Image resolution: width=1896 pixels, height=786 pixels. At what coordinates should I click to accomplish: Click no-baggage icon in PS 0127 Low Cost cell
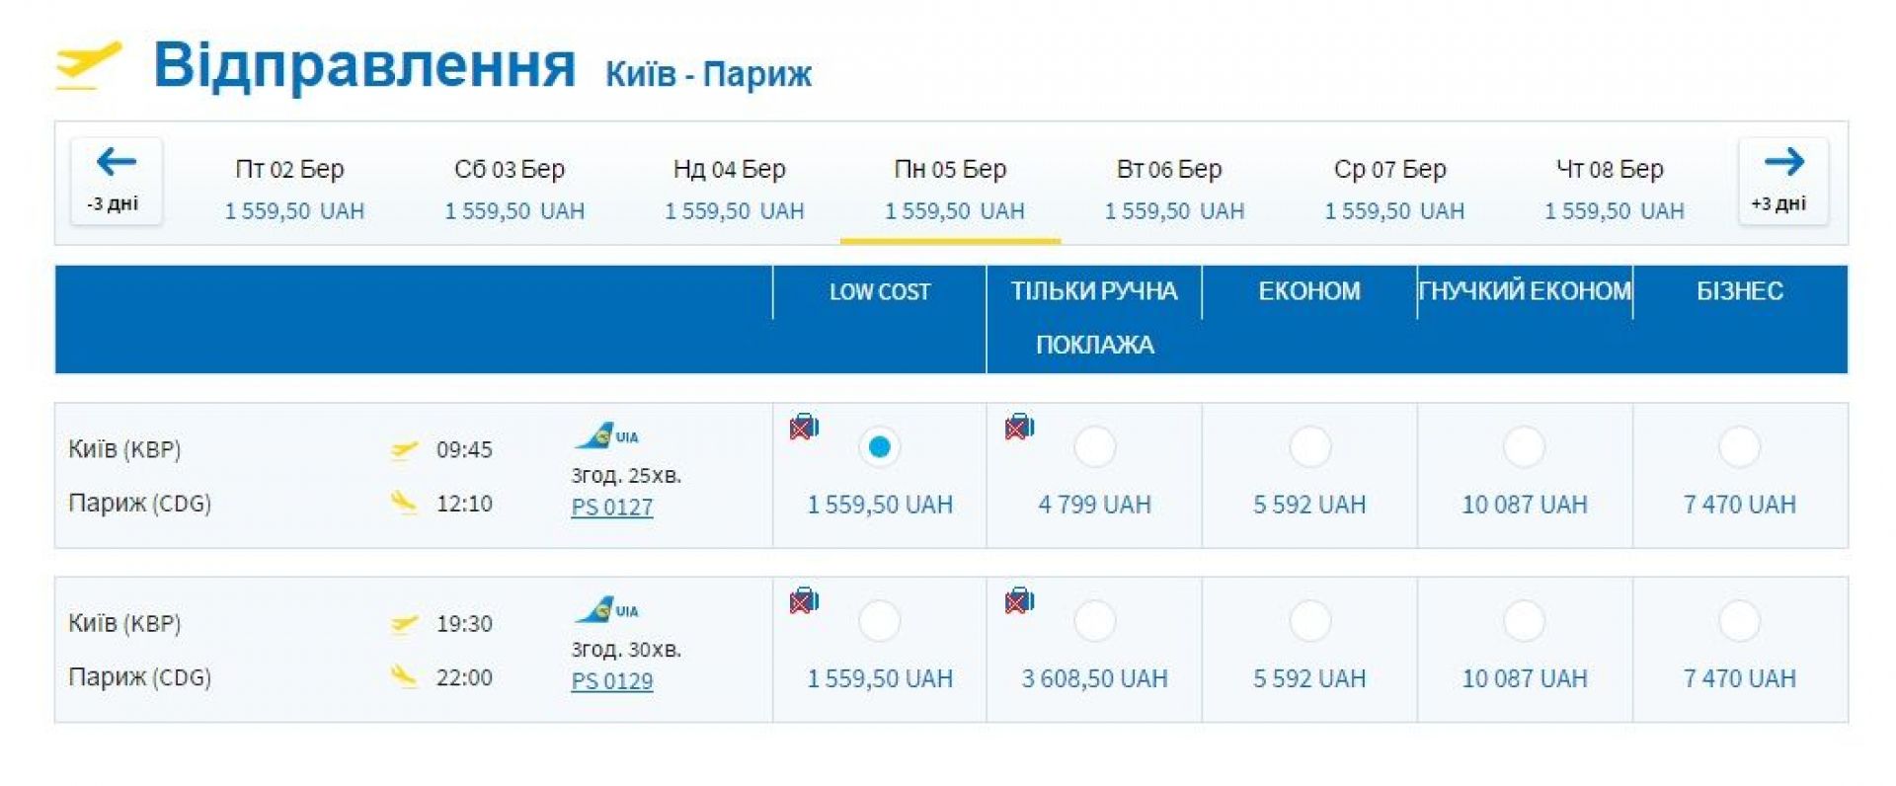pos(804,427)
